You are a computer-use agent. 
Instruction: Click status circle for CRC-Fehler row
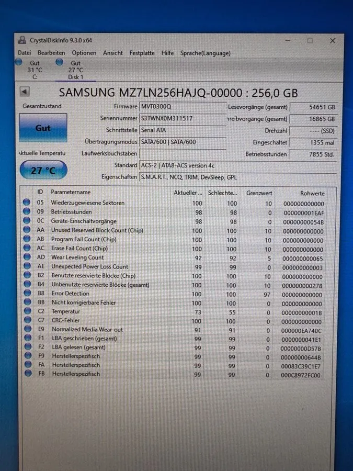click(28, 320)
